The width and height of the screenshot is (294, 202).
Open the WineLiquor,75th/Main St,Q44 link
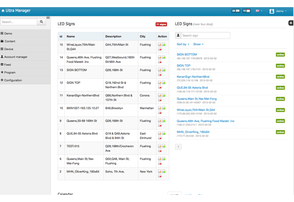(x=196, y=110)
